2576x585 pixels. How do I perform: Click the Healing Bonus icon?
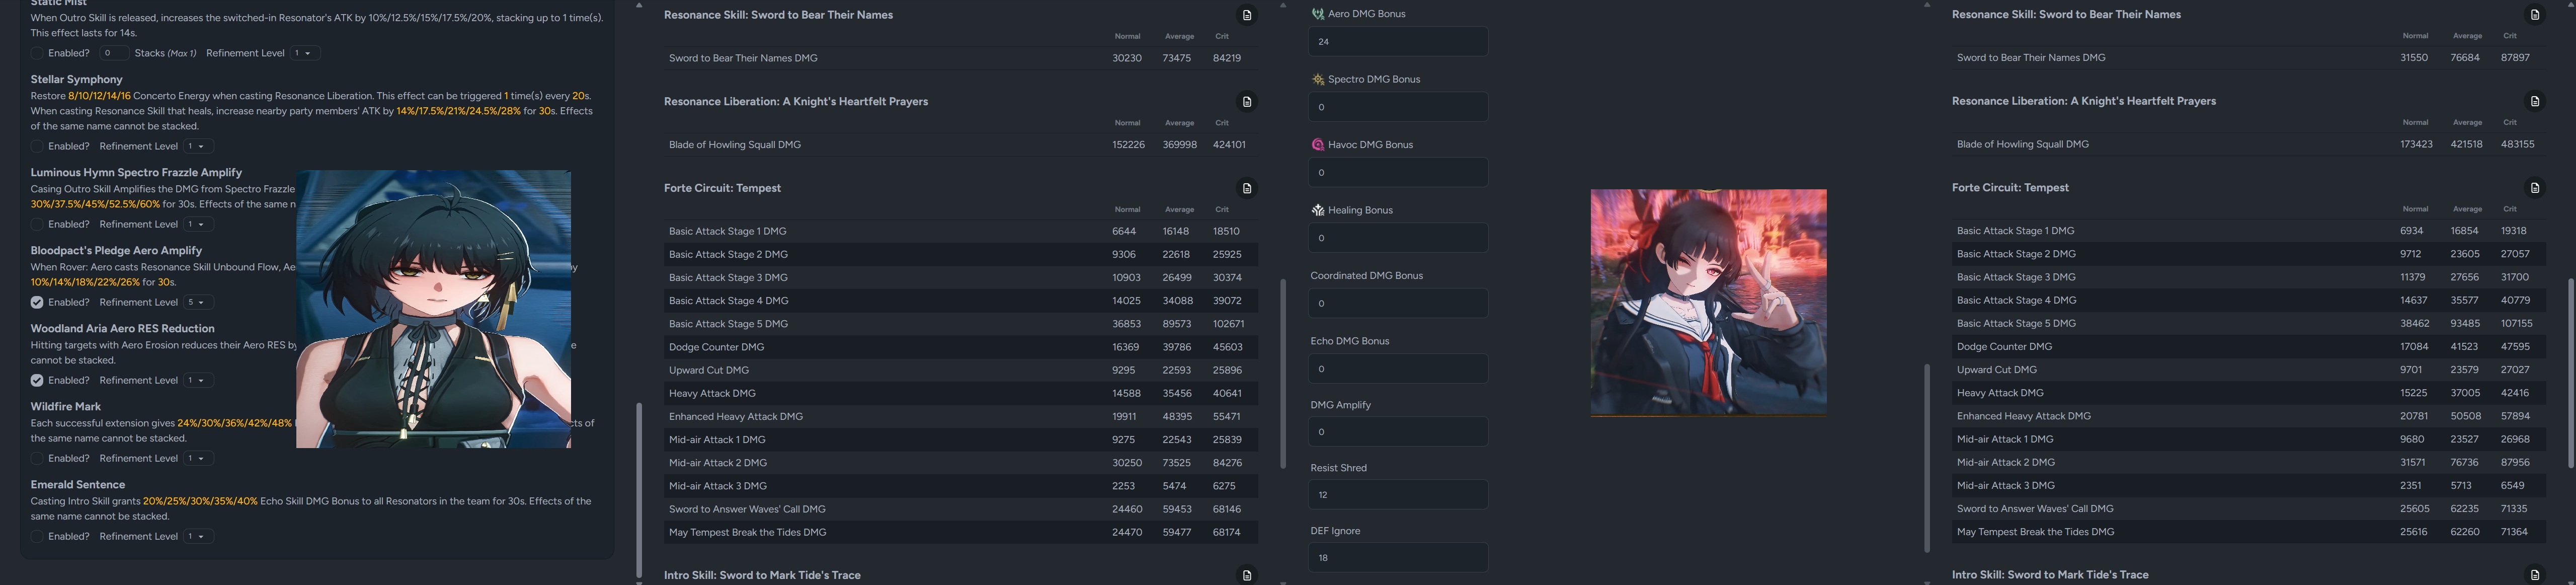[1317, 210]
